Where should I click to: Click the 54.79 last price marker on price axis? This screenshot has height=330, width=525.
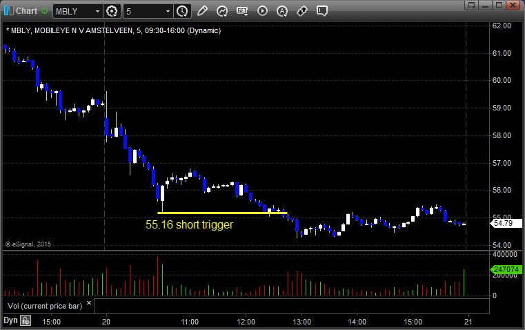click(x=506, y=223)
